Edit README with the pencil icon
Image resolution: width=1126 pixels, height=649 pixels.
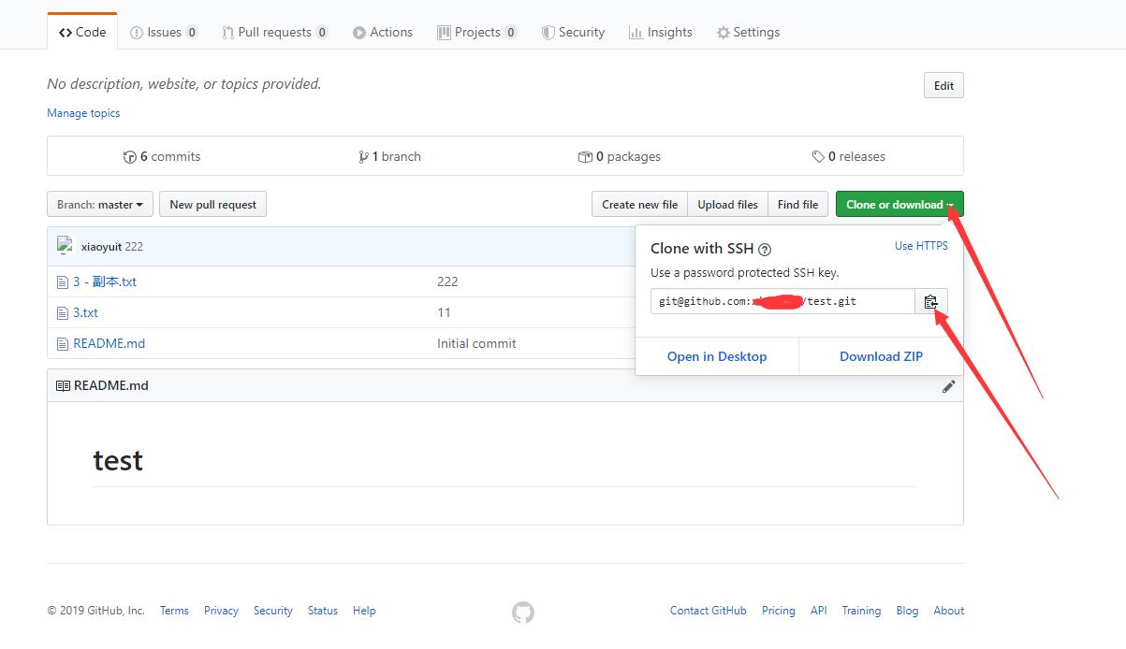pyautogui.click(x=948, y=386)
